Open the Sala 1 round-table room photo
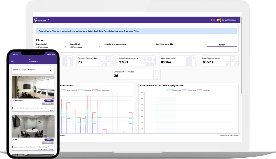The height and width of the screenshot is (159, 276). [x=33, y=126]
